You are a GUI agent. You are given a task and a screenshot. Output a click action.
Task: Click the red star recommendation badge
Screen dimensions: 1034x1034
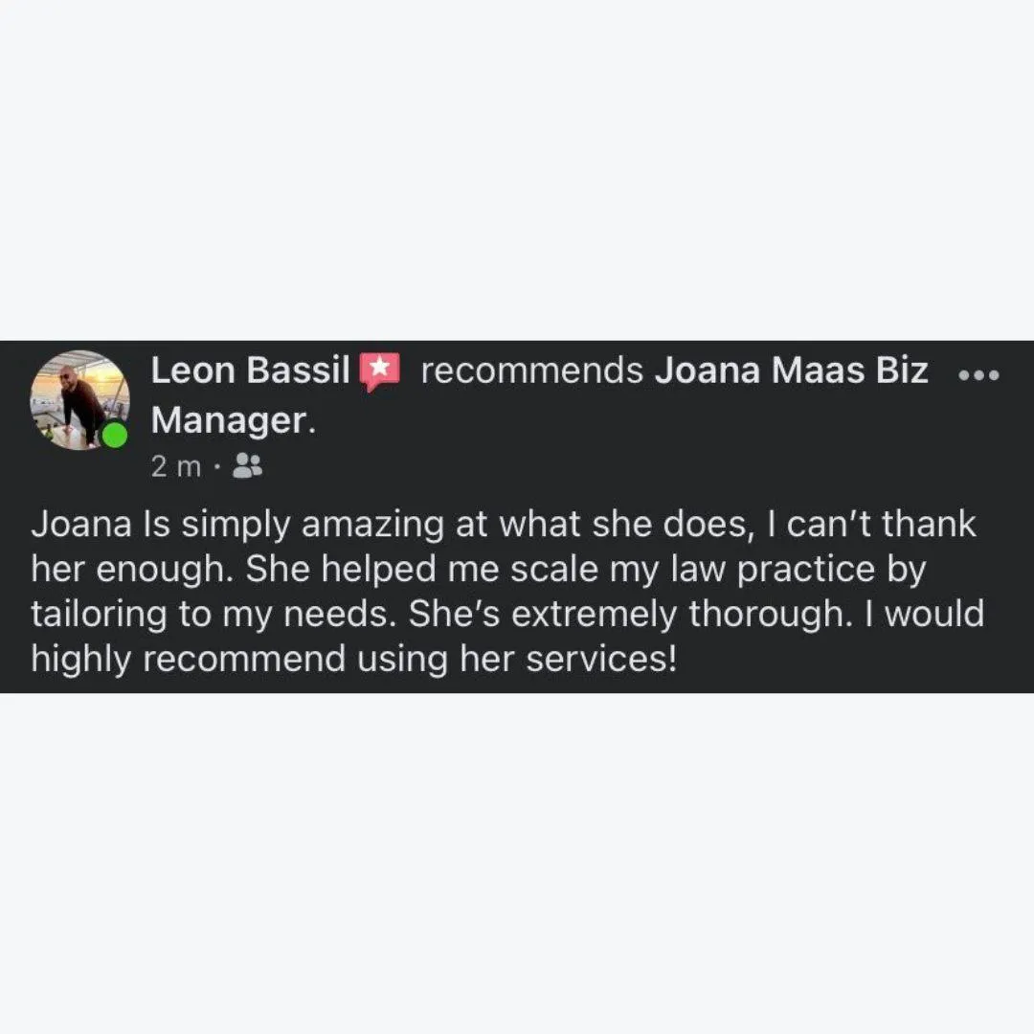[380, 371]
